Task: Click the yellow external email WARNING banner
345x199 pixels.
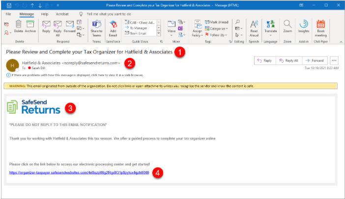Action: click(171, 86)
